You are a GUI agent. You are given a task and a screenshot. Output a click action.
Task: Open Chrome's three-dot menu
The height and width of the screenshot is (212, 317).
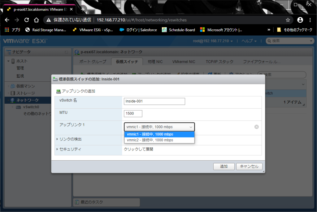[x=310, y=20]
